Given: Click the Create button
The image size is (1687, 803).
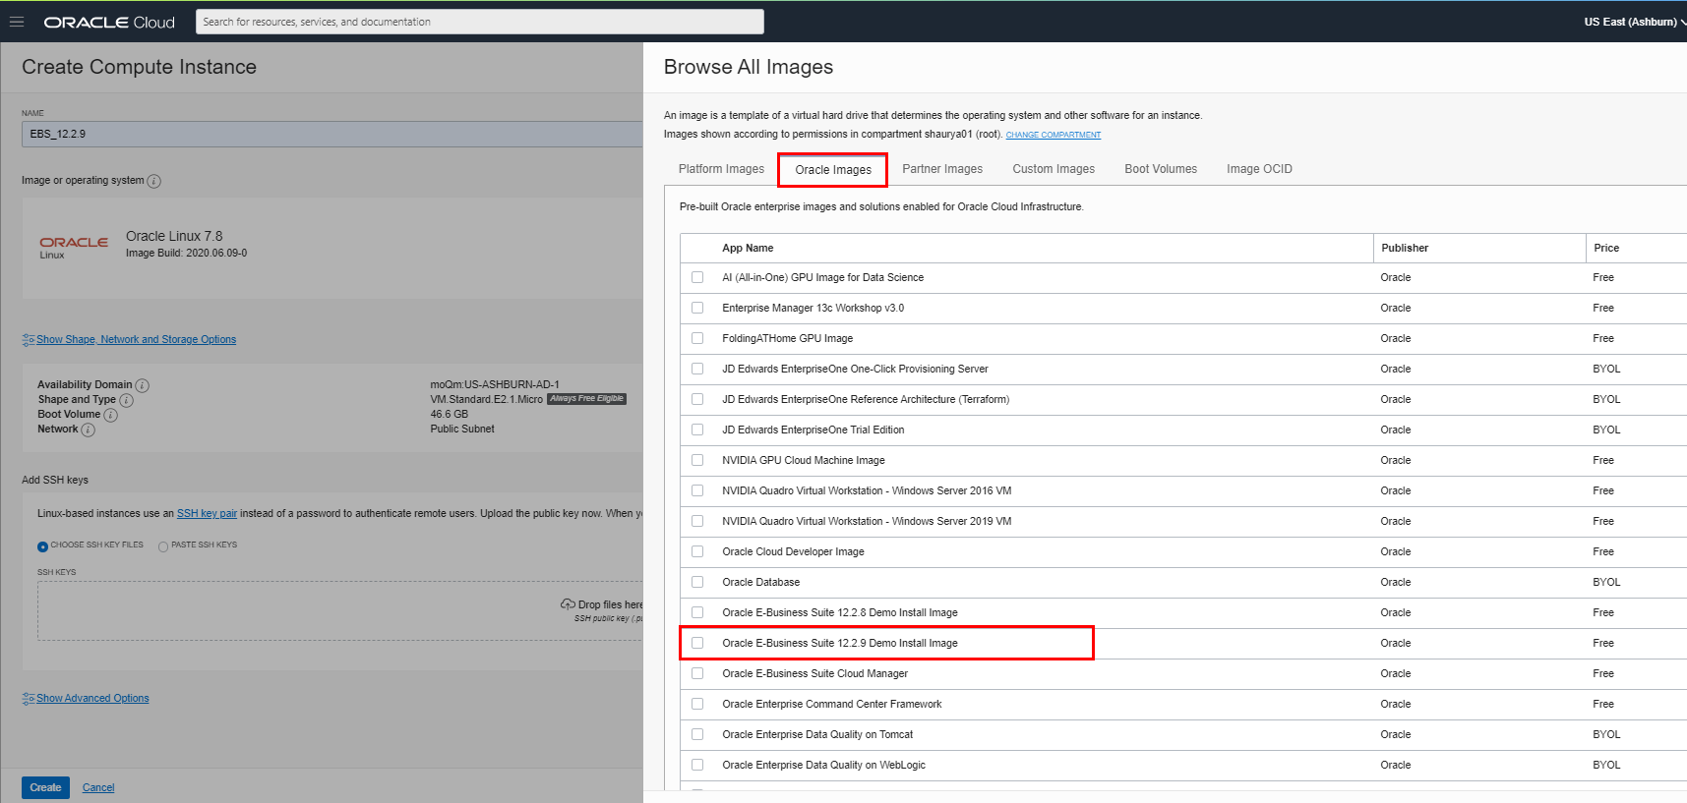Looking at the screenshot, I should [45, 787].
